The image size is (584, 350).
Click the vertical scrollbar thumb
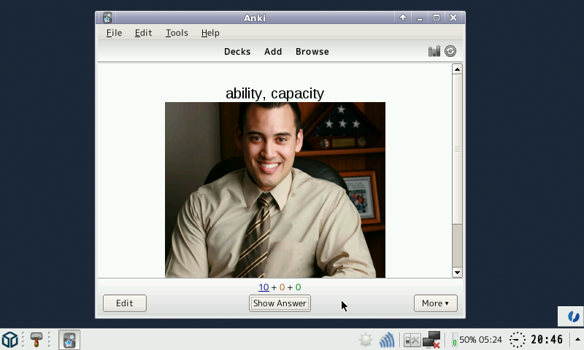pyautogui.click(x=458, y=149)
